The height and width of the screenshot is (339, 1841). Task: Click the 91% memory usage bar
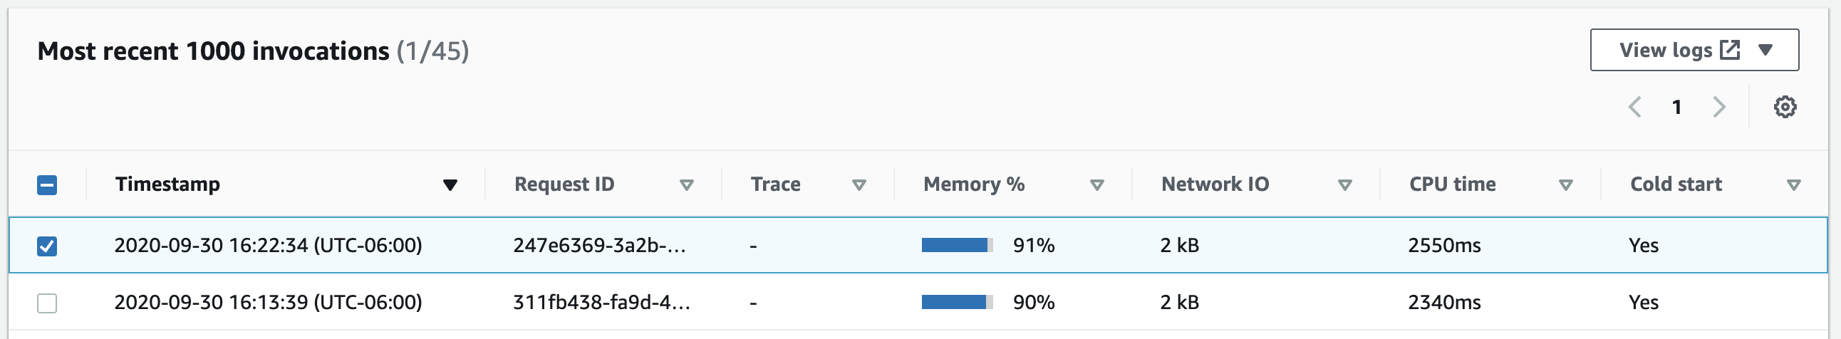(957, 246)
